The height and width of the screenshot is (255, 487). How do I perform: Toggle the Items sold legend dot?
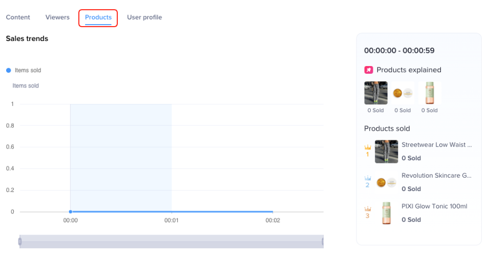(x=9, y=70)
